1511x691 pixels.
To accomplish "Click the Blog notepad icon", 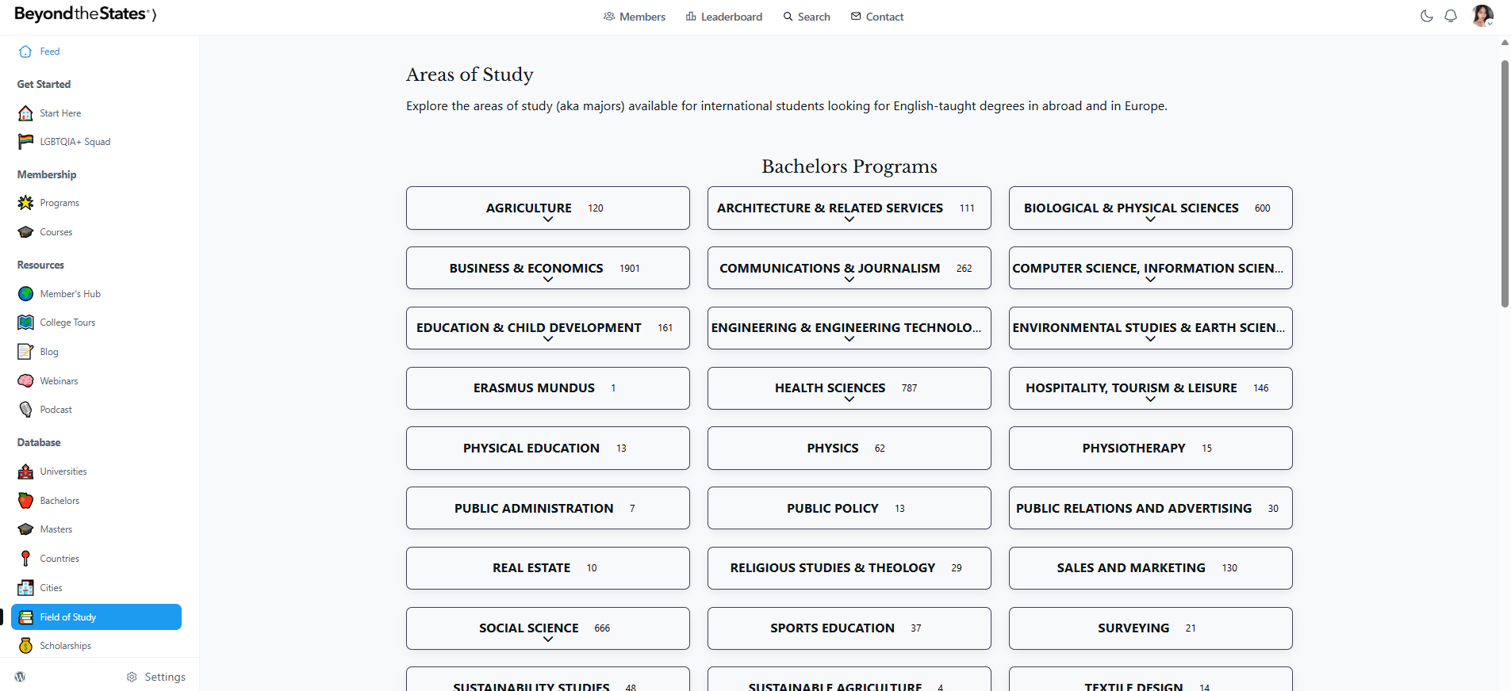I will 25,352.
